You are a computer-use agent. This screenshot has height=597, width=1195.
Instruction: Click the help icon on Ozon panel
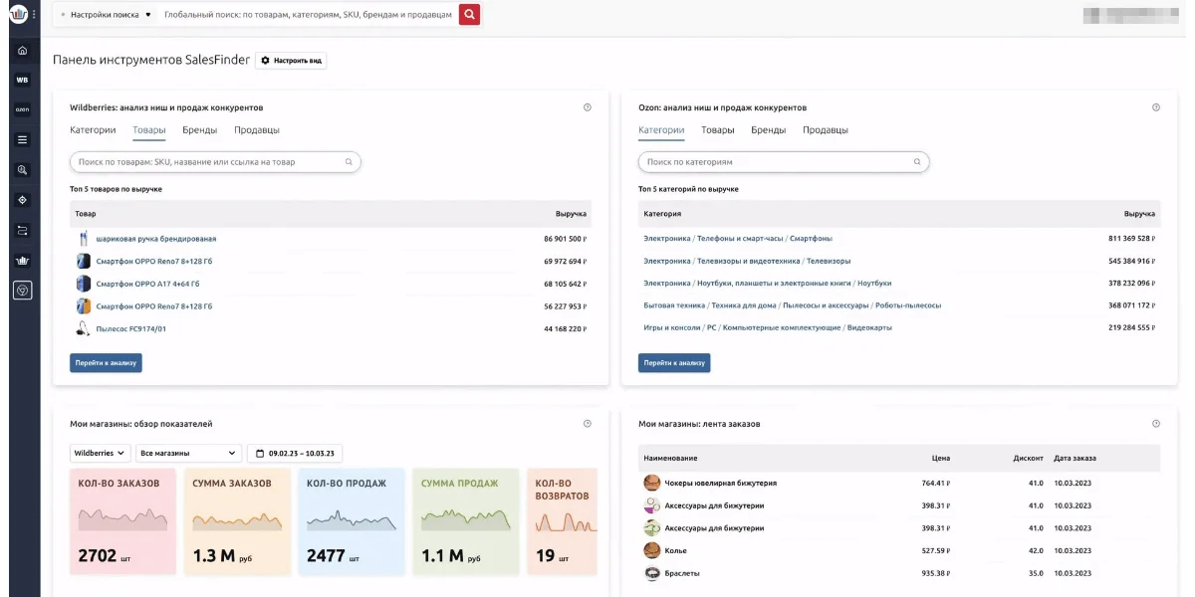click(1155, 107)
